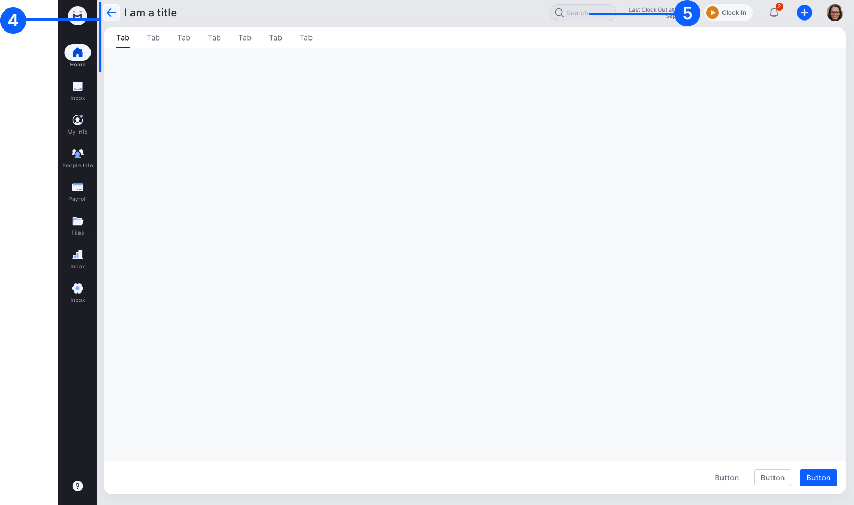
Task: Click the outlined Button in the footer
Action: 772,478
